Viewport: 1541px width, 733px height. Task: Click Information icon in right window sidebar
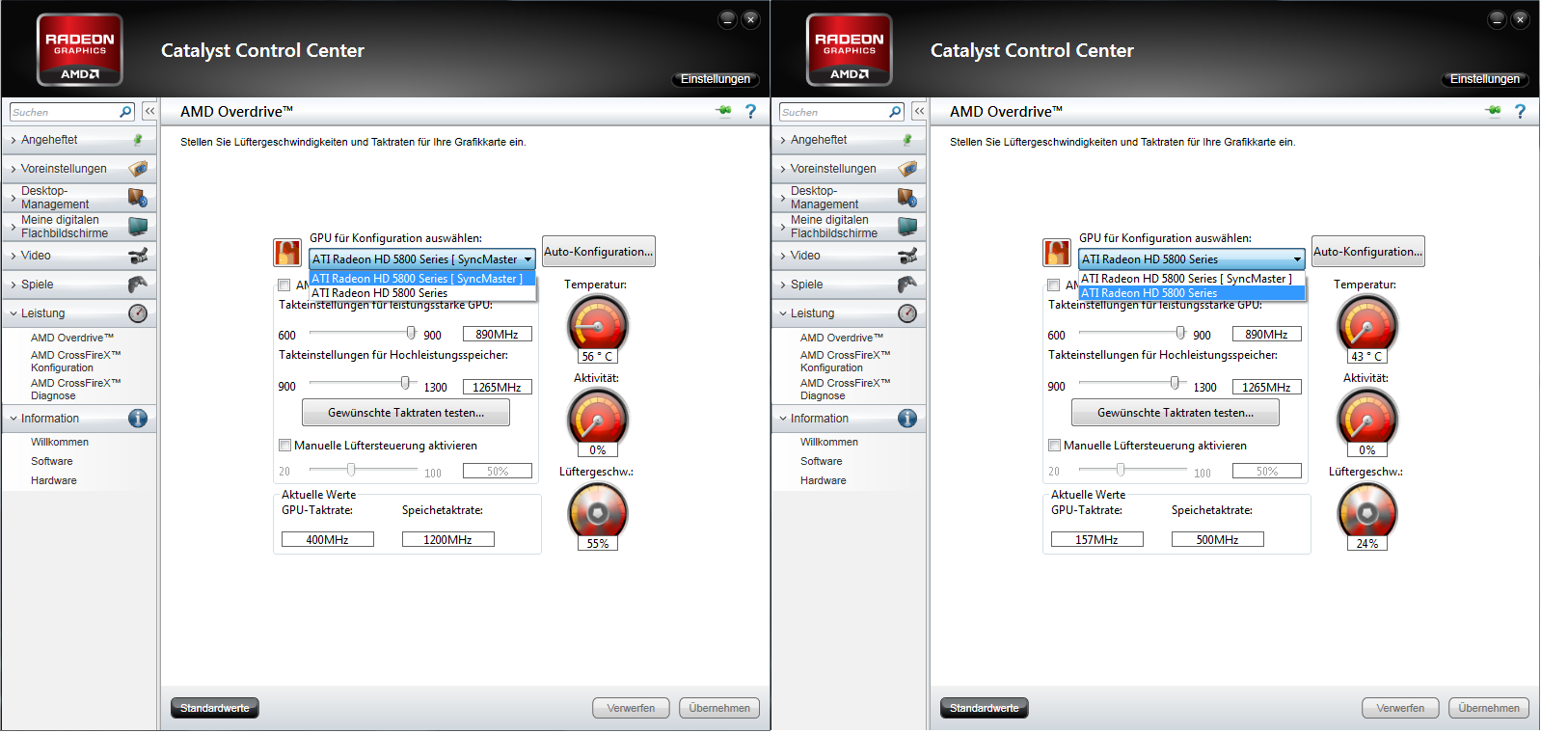[907, 419]
